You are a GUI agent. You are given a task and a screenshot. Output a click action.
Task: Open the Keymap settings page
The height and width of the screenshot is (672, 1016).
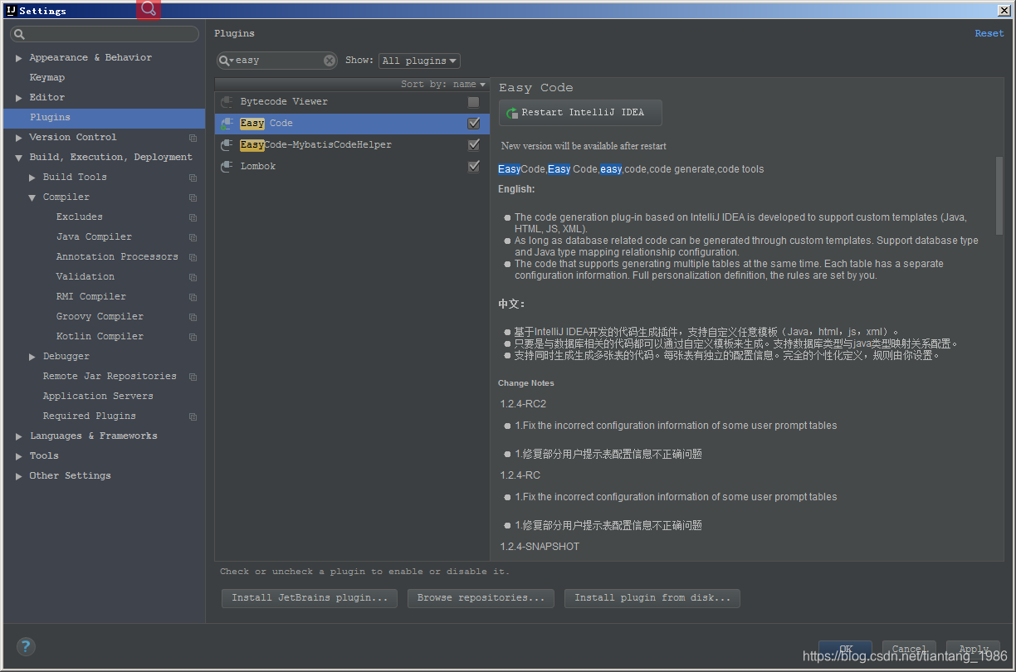click(47, 78)
